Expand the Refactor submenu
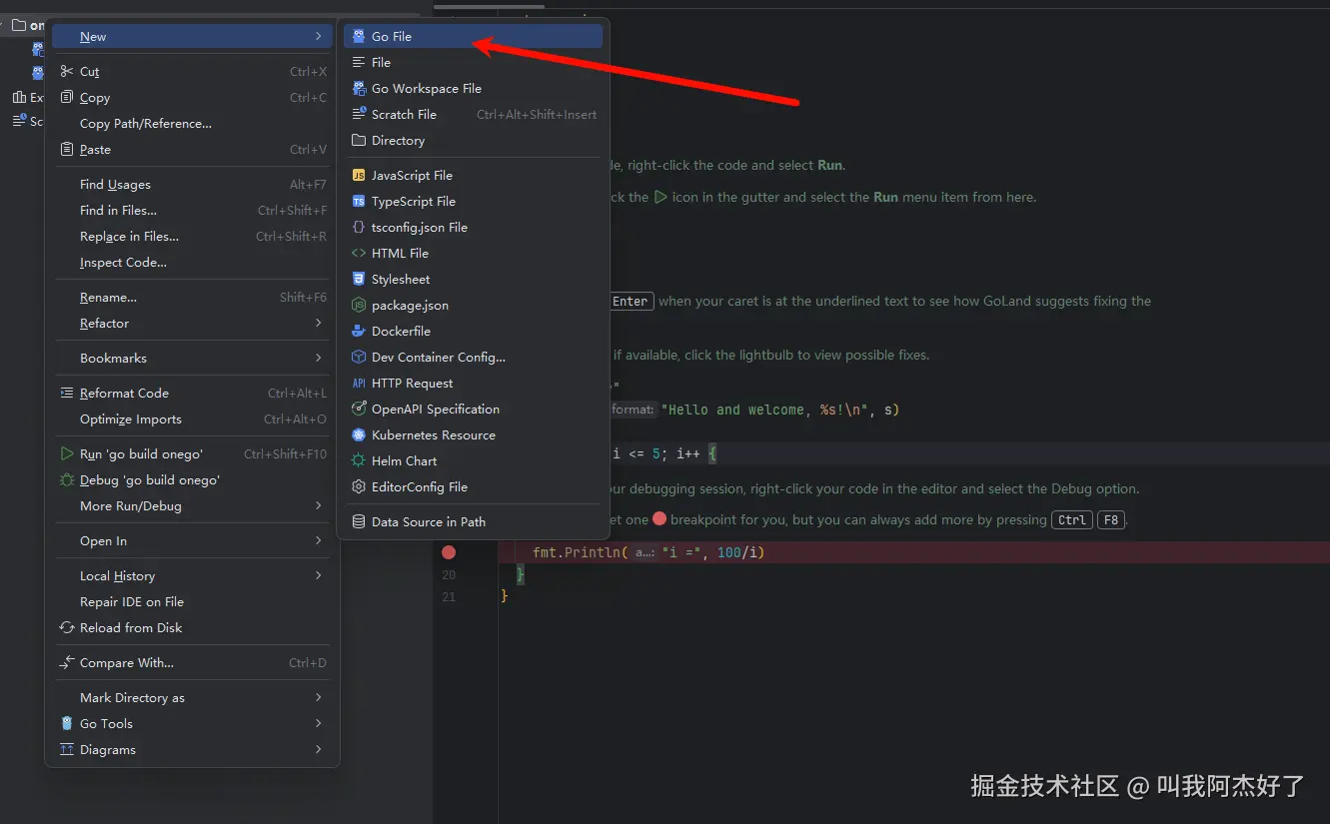The image size is (1330, 824). [x=319, y=323]
